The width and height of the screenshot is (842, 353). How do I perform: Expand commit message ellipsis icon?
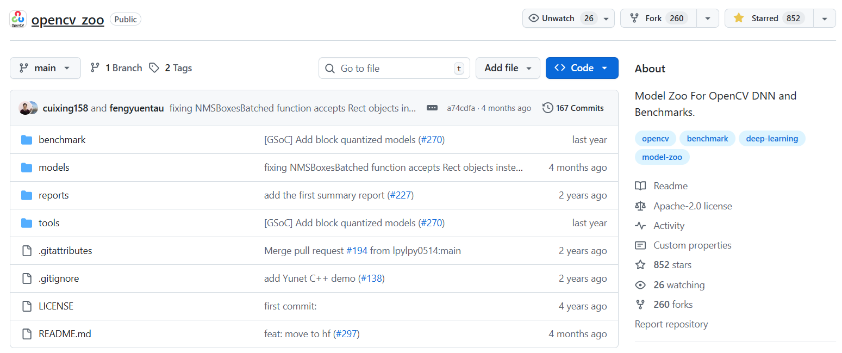[x=432, y=108]
